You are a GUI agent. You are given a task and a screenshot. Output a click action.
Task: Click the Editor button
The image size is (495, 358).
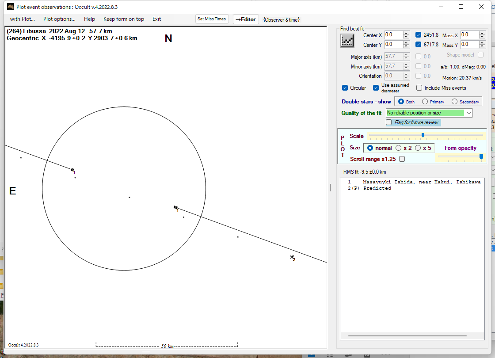(x=246, y=19)
